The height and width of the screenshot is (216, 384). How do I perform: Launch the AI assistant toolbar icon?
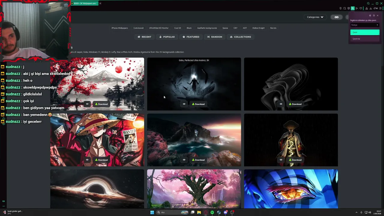[376, 8]
